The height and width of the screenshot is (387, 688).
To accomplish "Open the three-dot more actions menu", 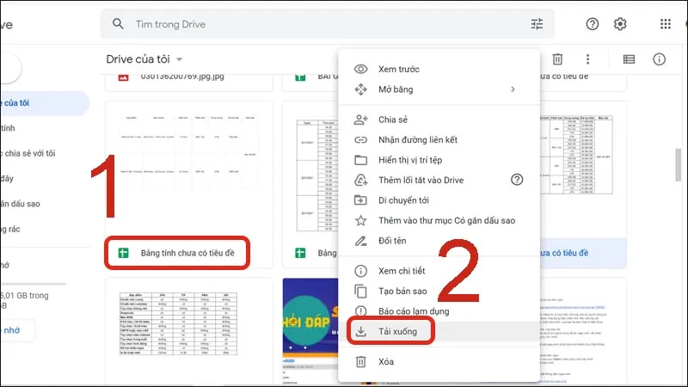I will click(x=587, y=59).
